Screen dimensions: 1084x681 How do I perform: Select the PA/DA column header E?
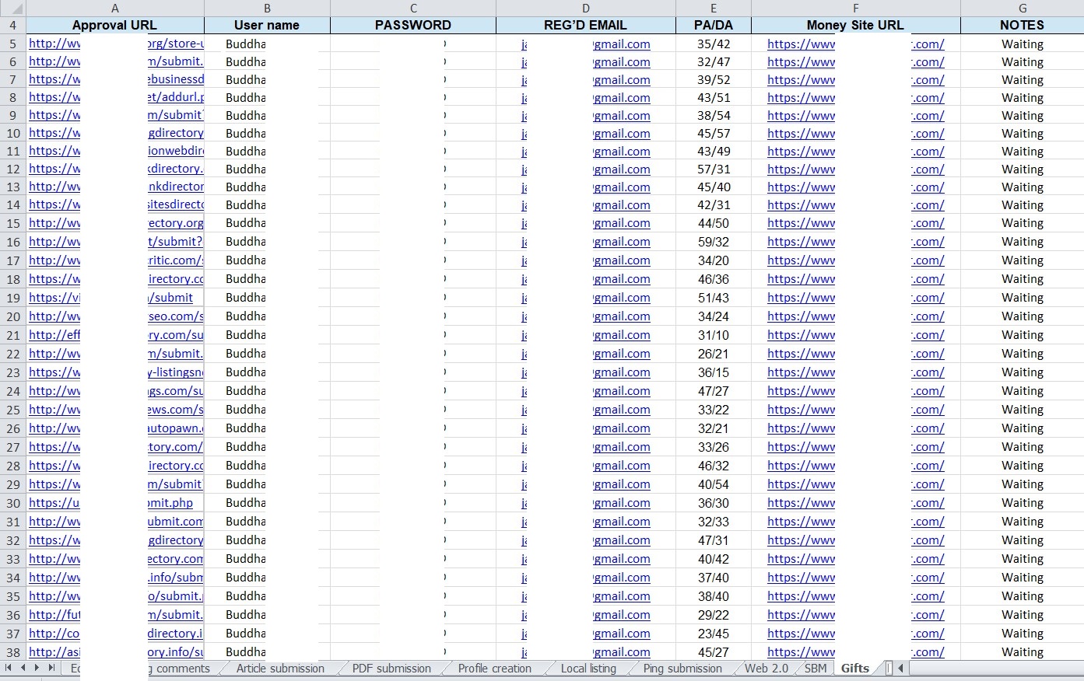click(713, 8)
